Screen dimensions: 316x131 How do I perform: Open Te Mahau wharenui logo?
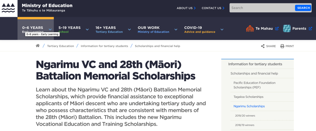point(250,29)
